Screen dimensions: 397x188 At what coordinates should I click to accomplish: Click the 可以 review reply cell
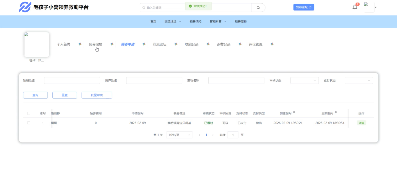click(x=225, y=123)
